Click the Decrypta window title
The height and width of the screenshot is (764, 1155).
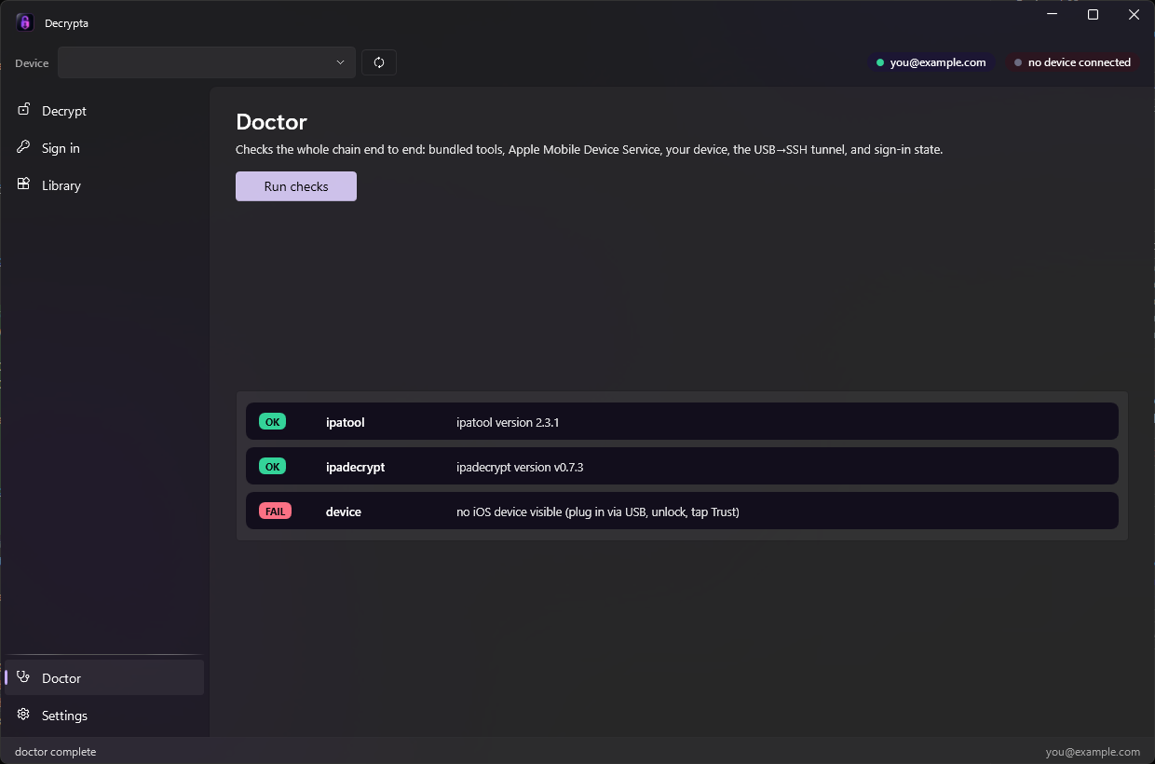point(66,23)
